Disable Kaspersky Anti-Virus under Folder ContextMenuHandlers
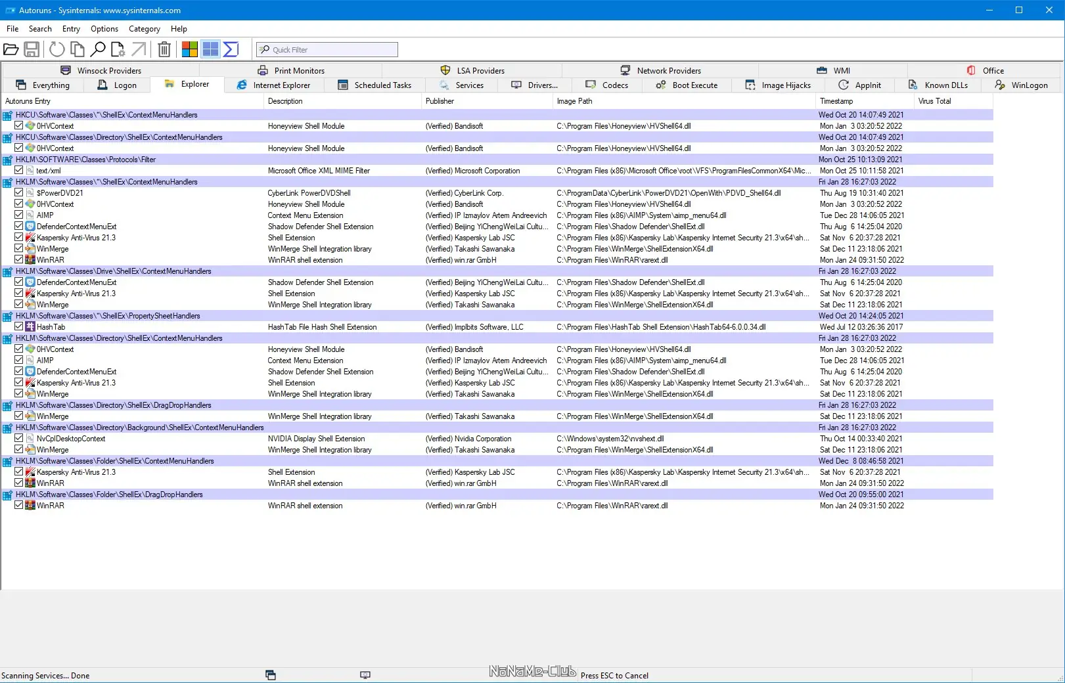The image size is (1065, 683). tap(19, 472)
